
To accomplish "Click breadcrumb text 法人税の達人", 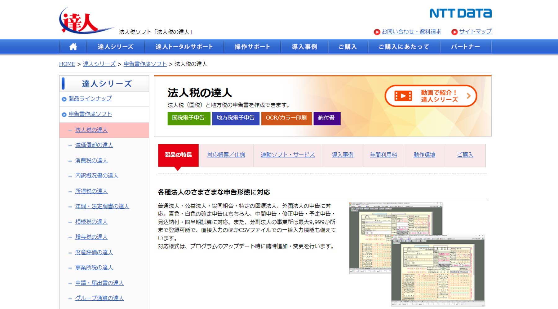I will pos(191,64).
